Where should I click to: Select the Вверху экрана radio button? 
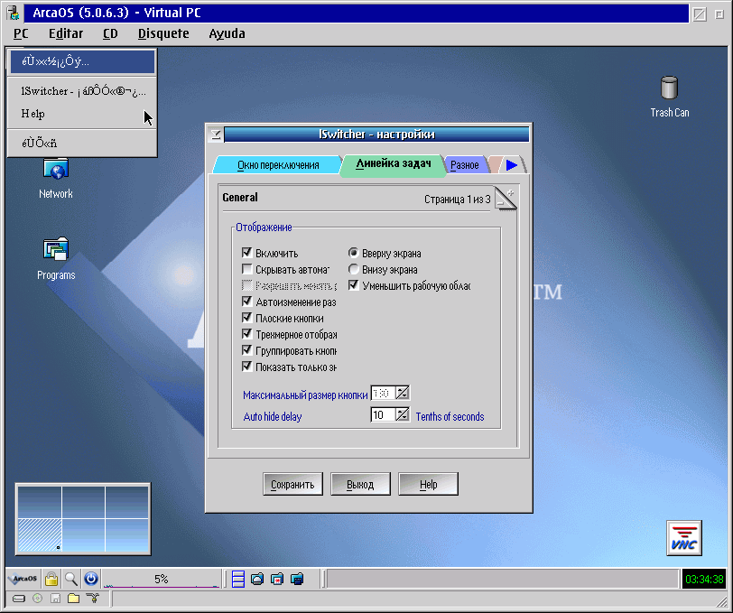354,253
